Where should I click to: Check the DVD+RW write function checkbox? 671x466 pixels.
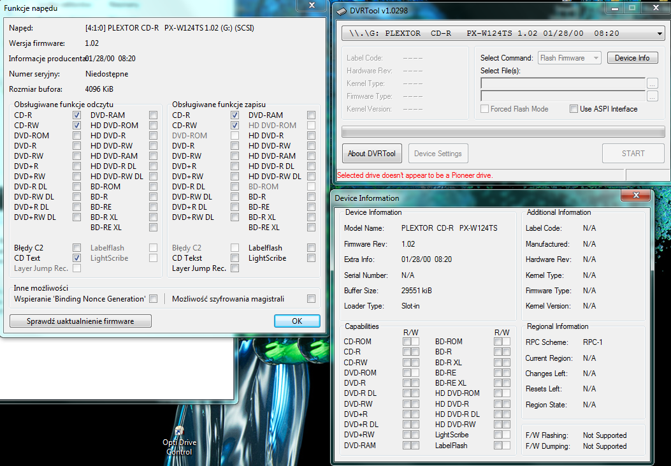pos(234,177)
